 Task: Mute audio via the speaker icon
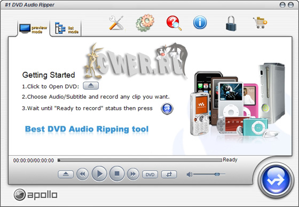[190, 174]
